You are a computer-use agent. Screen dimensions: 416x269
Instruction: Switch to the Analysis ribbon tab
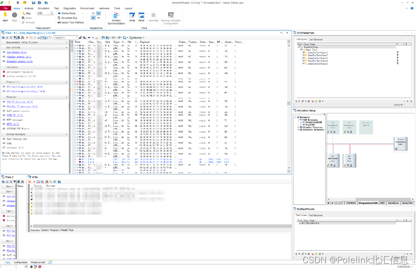29,8
